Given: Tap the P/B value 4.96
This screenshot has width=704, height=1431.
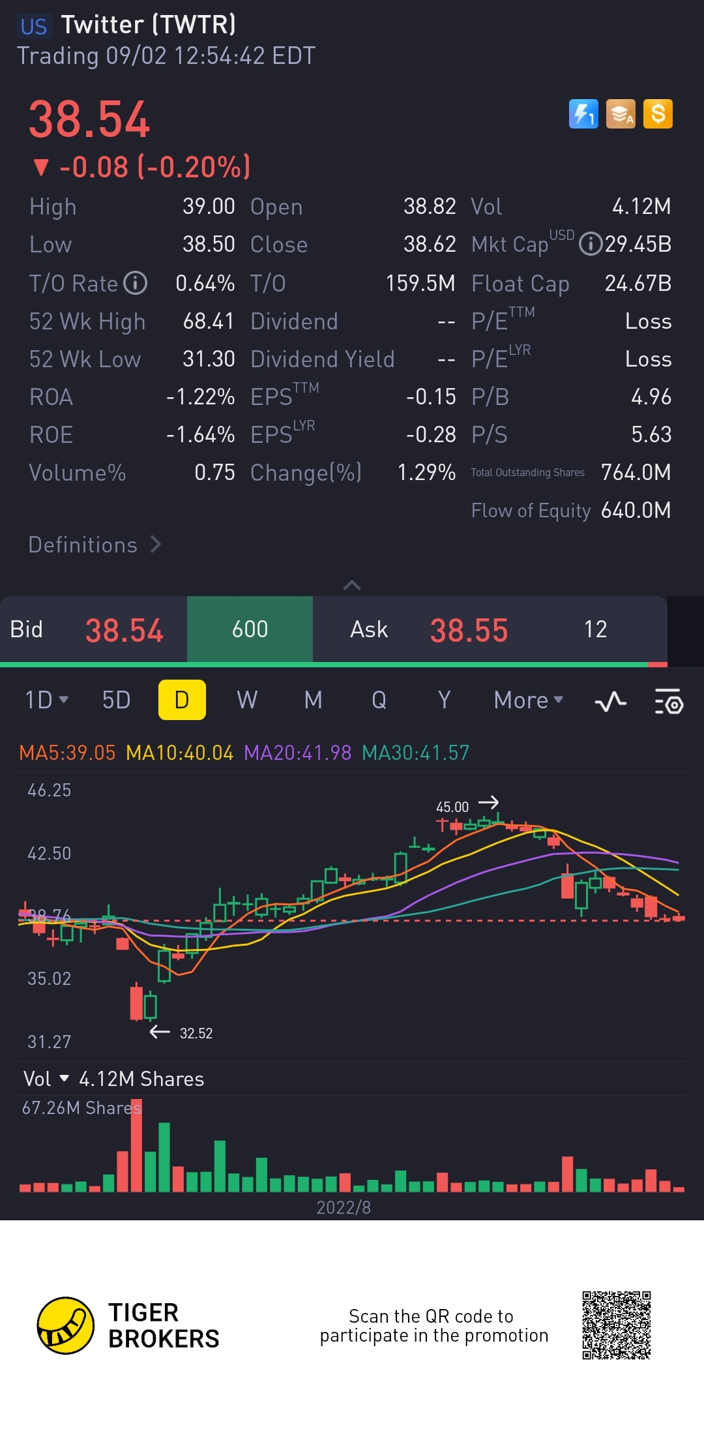Looking at the screenshot, I should click(x=651, y=397).
